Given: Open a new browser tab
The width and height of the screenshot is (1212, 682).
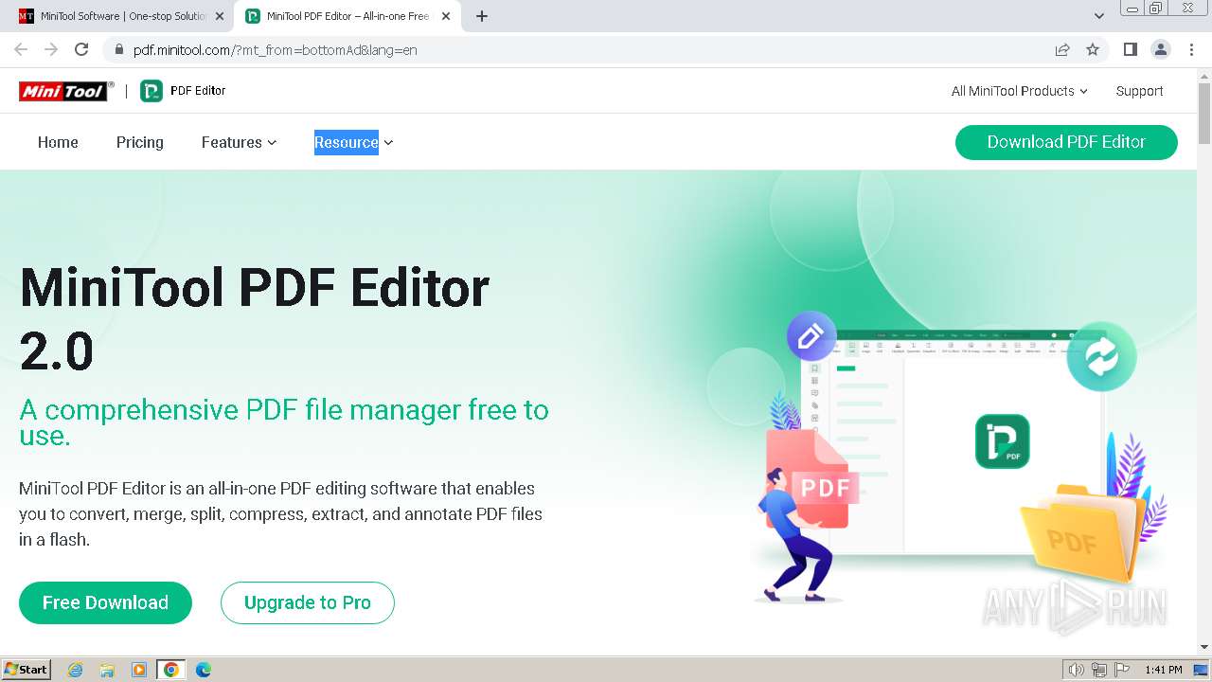Looking at the screenshot, I should (482, 16).
